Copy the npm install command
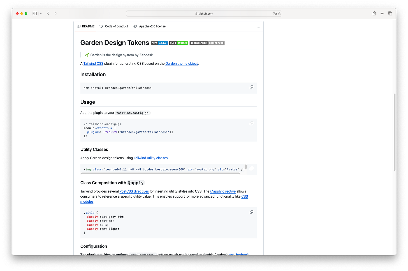Viewport: 408px width, 271px height. point(251,87)
